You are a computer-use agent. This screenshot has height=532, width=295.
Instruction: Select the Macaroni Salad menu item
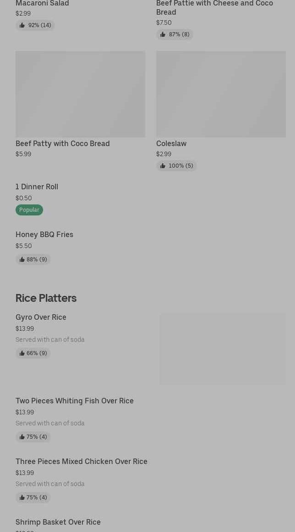[42, 4]
